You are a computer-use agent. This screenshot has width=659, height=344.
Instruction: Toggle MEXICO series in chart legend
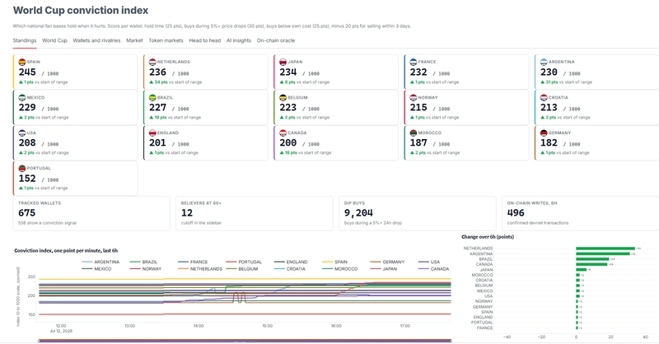tap(96, 269)
